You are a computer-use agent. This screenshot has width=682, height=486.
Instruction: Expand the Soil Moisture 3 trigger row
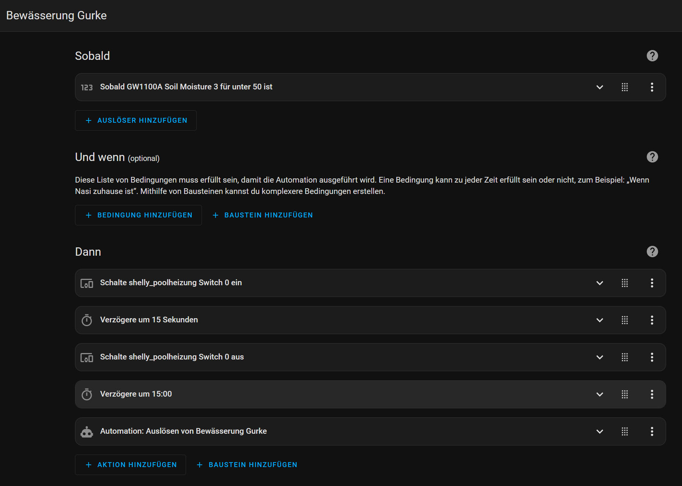[599, 87]
